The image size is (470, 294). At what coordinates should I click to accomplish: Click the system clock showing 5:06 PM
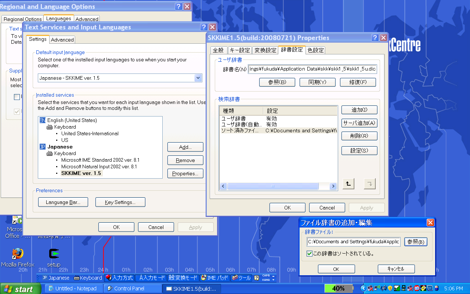pyautogui.click(x=453, y=289)
